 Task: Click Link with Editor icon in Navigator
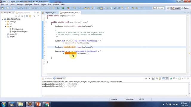click(30, 16)
